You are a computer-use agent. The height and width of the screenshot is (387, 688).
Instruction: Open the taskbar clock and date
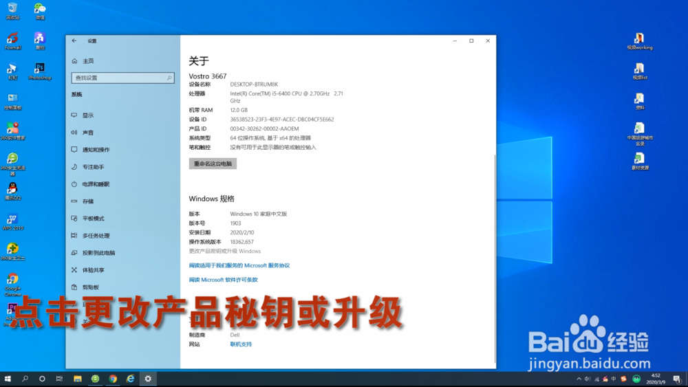click(x=656, y=379)
